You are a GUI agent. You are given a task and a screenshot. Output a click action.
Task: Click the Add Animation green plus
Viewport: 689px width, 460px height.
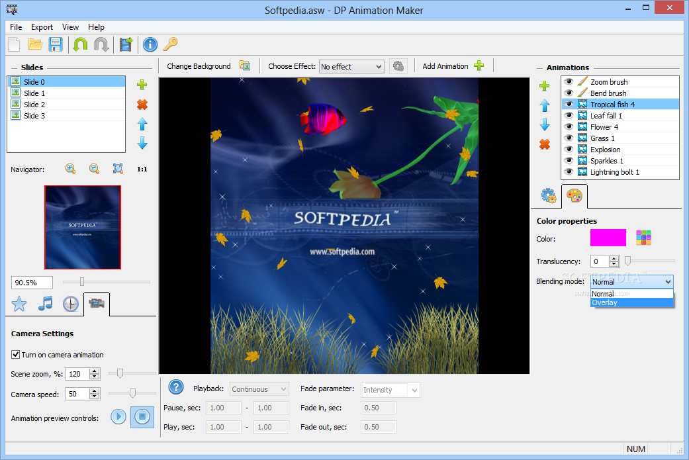pos(479,66)
